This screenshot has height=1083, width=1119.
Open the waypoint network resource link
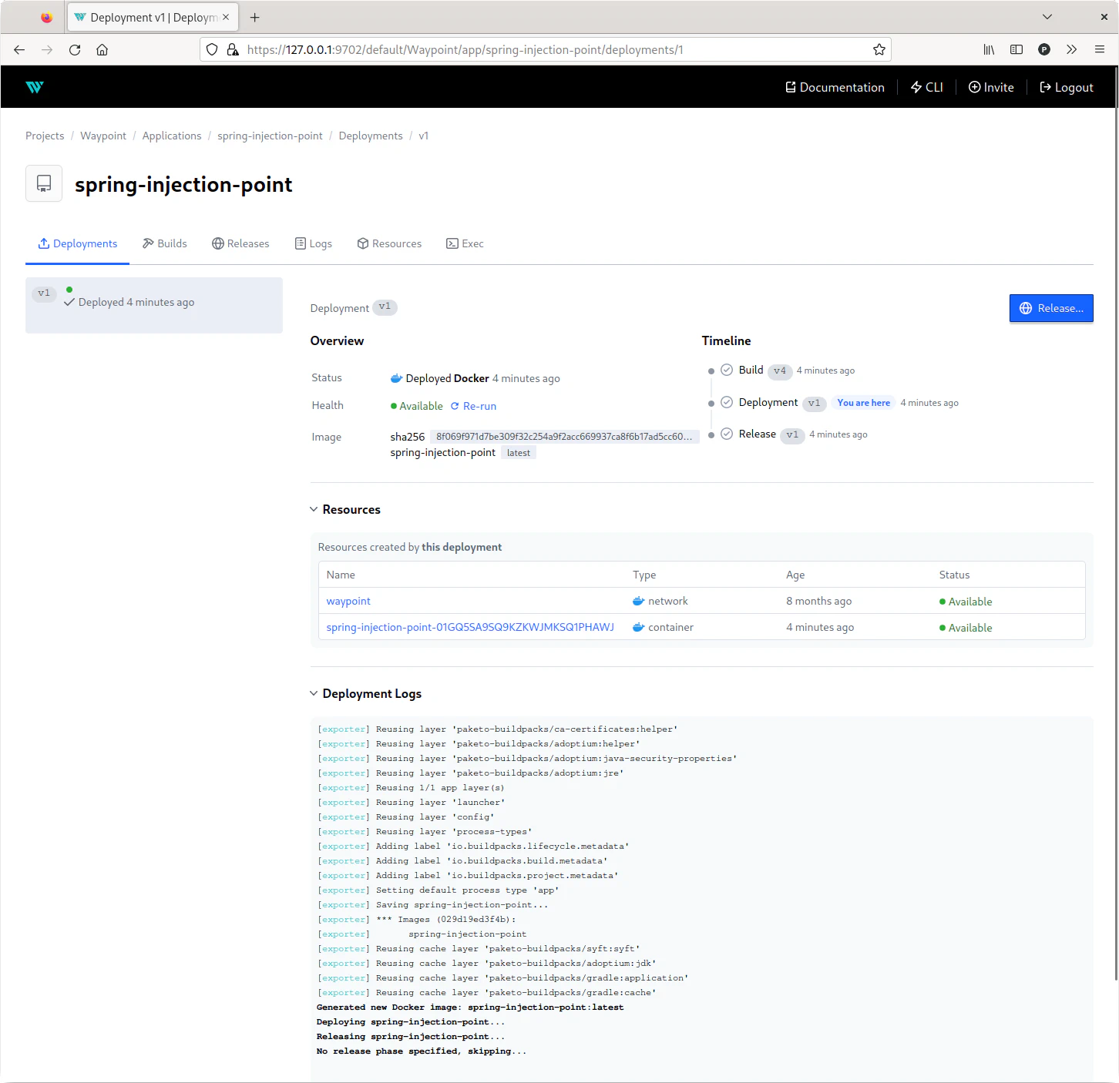[x=348, y=601]
